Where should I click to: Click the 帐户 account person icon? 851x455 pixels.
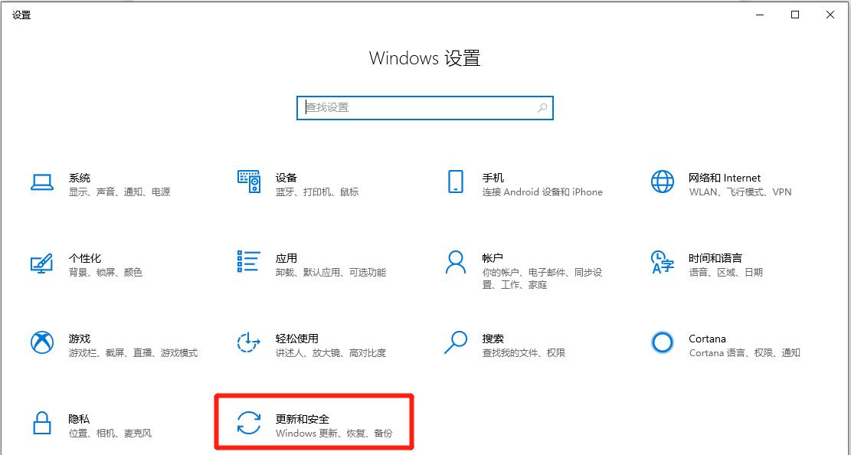(x=455, y=262)
